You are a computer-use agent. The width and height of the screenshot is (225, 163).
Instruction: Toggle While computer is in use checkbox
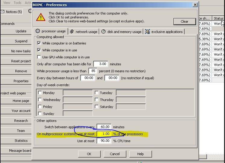[39, 50]
